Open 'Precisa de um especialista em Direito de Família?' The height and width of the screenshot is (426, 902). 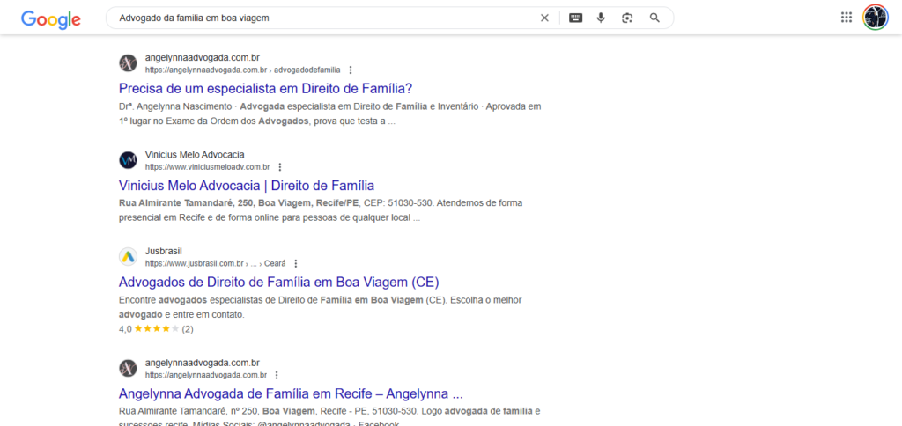pos(265,88)
